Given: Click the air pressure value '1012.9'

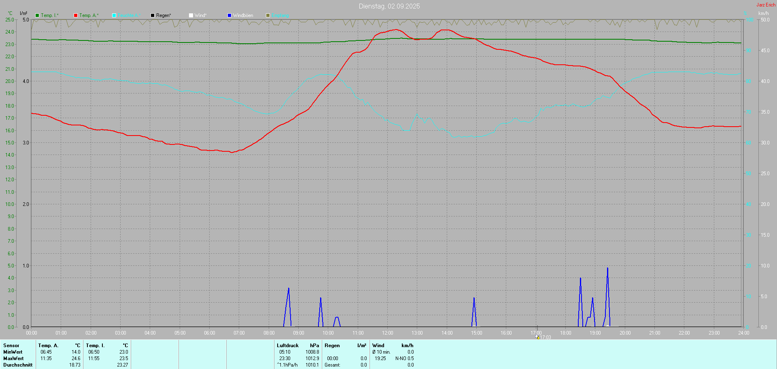Looking at the screenshot, I should pyautogui.click(x=312, y=358).
